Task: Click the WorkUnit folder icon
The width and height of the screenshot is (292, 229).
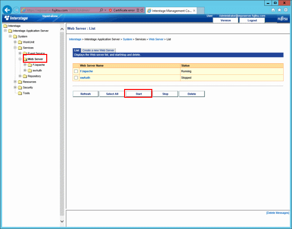Action: click(20, 42)
